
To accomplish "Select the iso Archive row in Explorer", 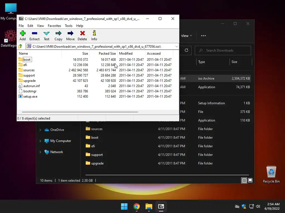I will click(x=215, y=78).
